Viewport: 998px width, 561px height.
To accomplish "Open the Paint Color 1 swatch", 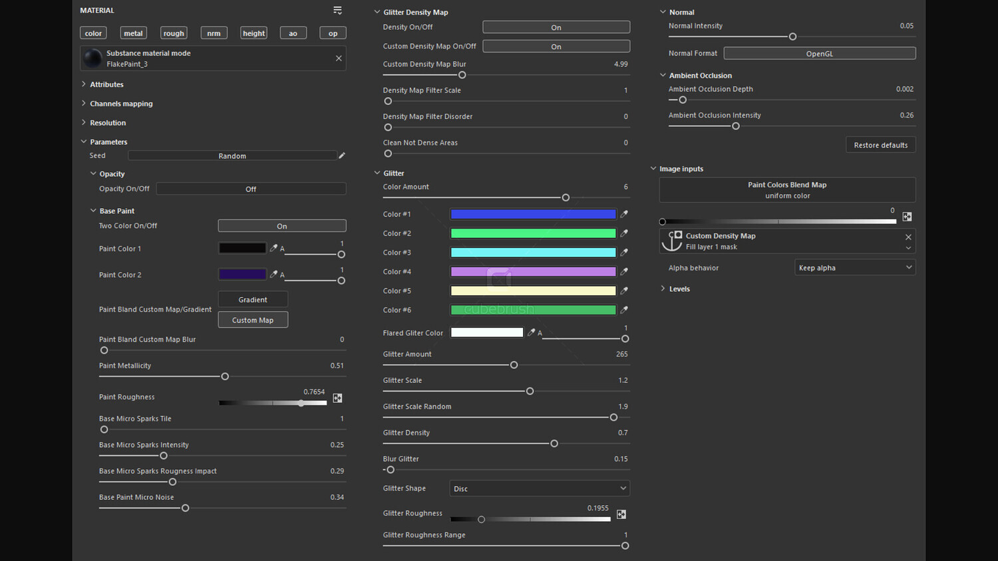I will click(242, 248).
